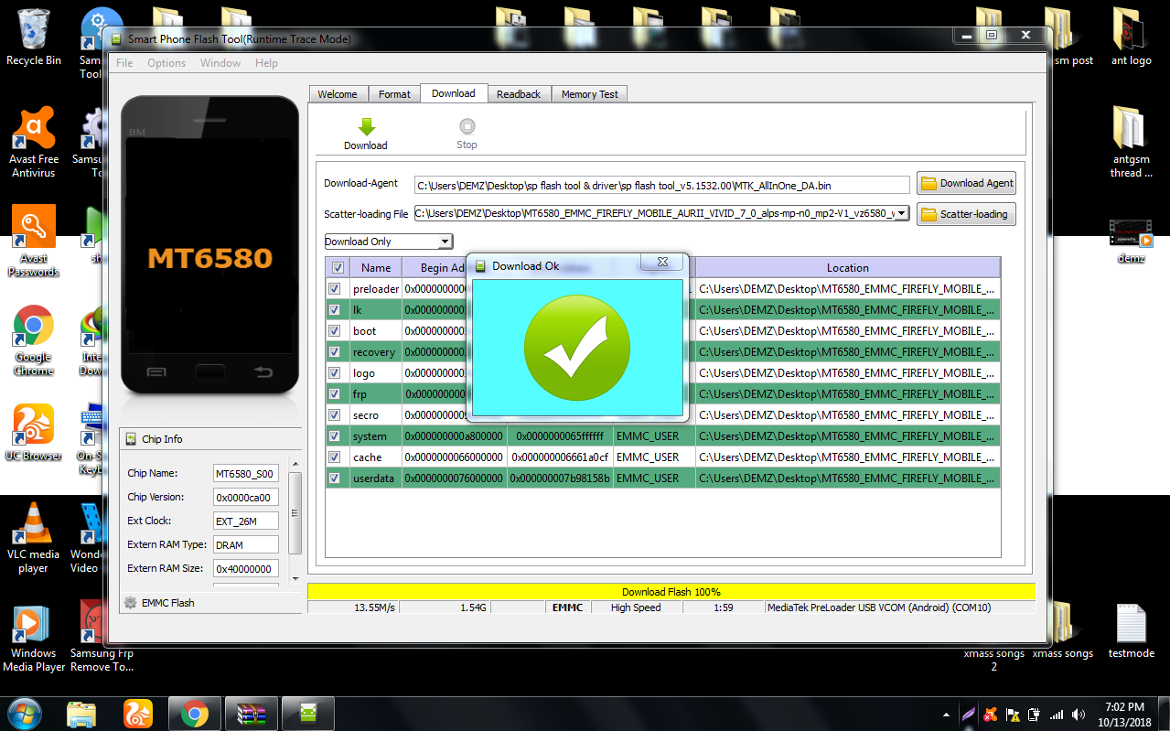Open Chrome from taskbar
This screenshot has width=1170, height=731.
[194, 713]
